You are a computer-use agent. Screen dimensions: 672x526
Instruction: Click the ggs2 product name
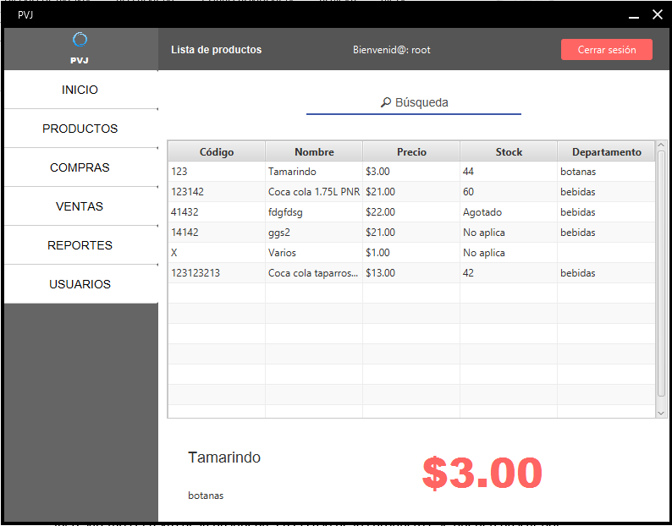point(314,233)
